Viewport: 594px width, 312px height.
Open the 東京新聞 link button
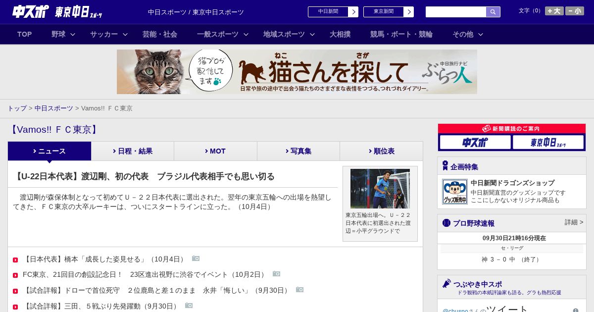pyautogui.click(x=389, y=12)
